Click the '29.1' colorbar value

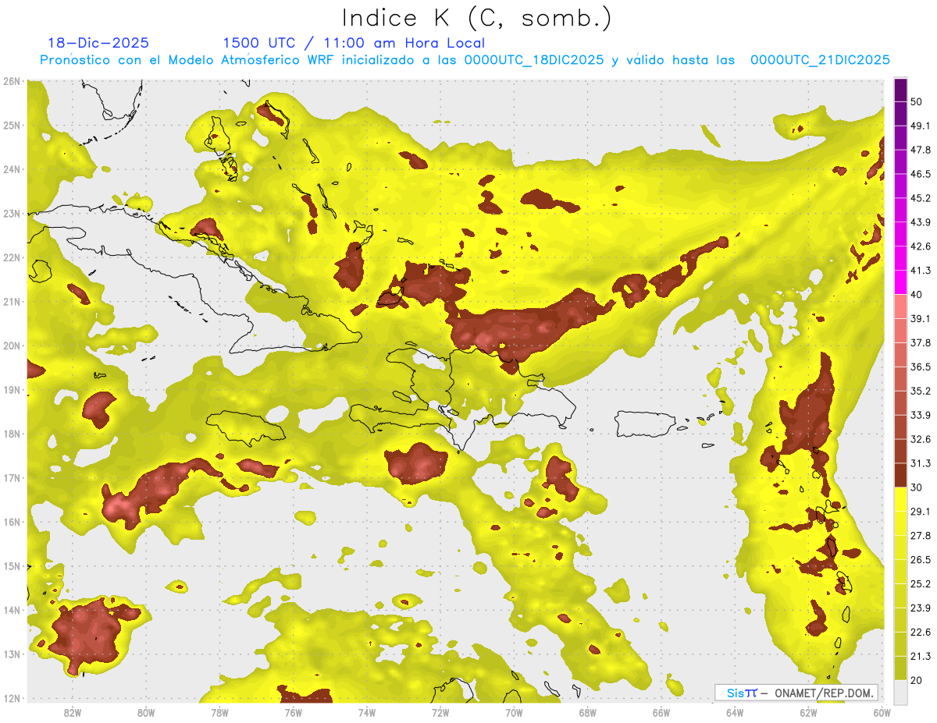click(921, 511)
